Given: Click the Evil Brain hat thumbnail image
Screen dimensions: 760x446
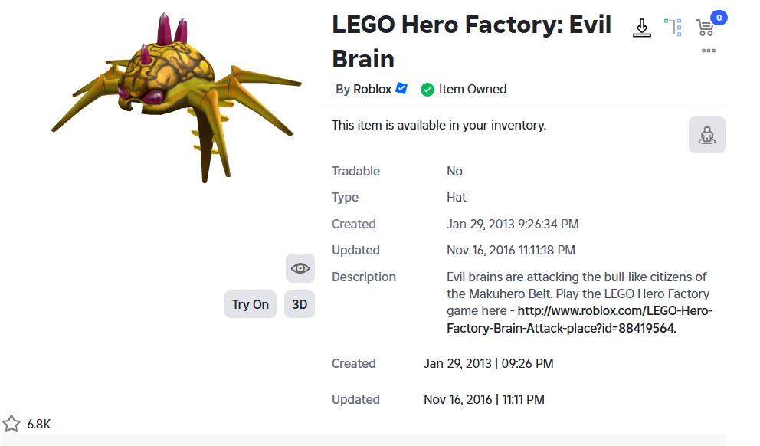Looking at the screenshot, I should click(x=176, y=98).
